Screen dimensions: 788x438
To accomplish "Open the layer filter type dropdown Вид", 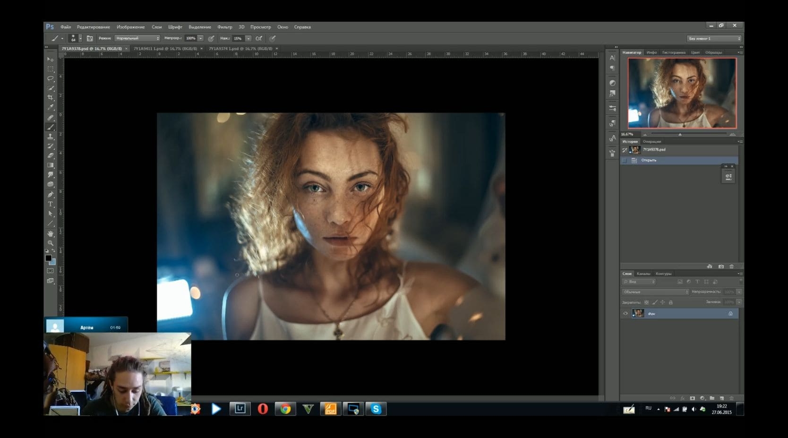I will click(639, 282).
